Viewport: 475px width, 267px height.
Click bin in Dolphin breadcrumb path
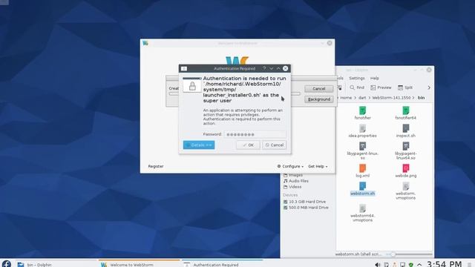[421, 98]
